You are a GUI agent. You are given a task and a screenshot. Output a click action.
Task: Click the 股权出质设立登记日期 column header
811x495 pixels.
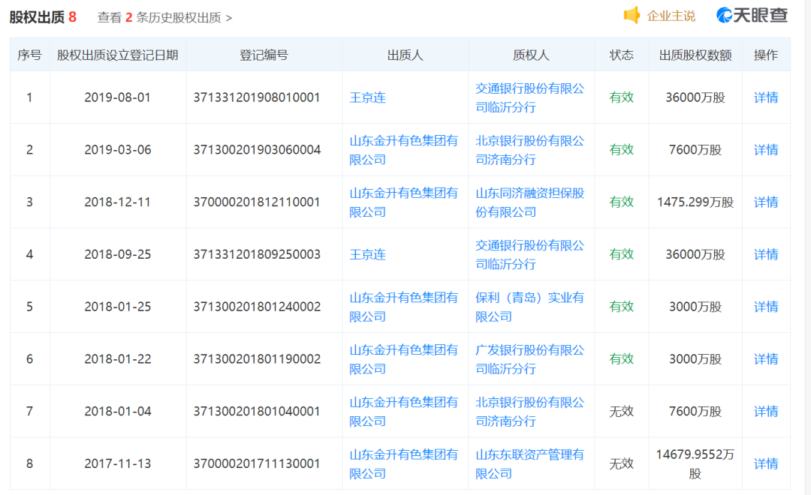(118, 55)
